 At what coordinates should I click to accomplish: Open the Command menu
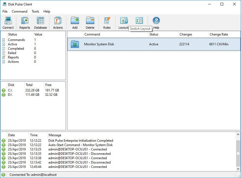19,11
